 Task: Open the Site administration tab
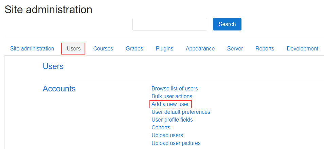click(x=32, y=49)
